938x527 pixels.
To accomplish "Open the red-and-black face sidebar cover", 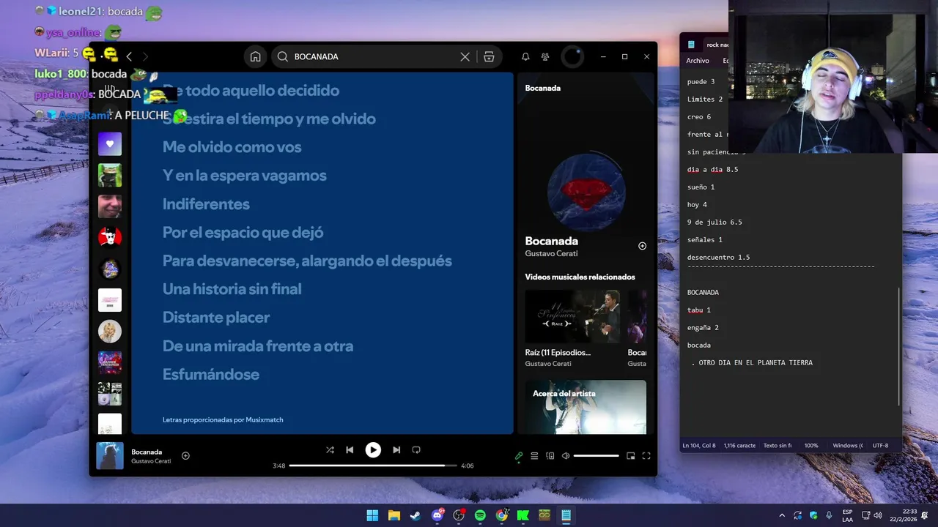I will 110,238.
